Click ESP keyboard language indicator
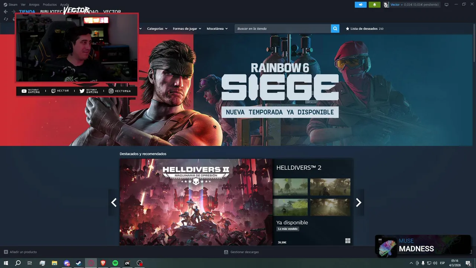Viewport: 476px width, 268px height. coord(443,263)
